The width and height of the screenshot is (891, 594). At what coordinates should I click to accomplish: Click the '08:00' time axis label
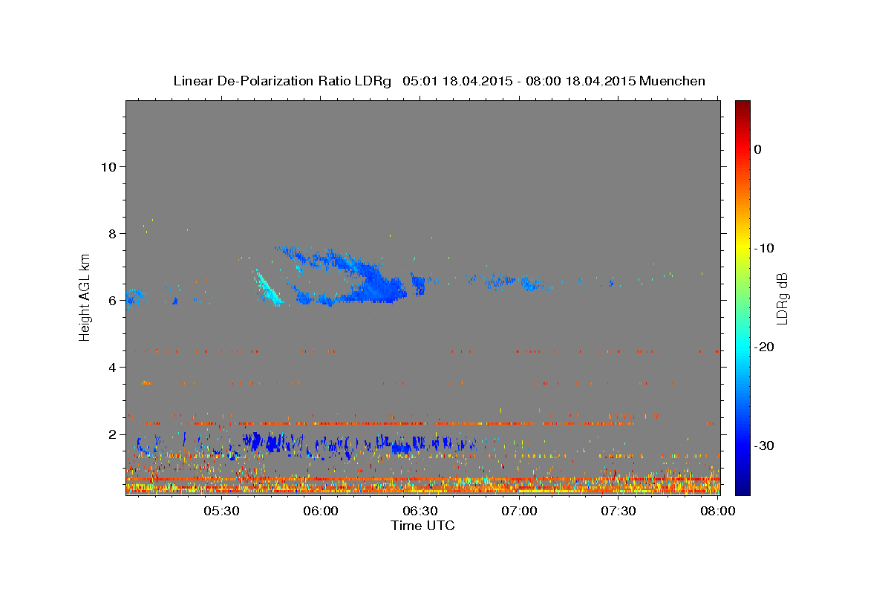[x=718, y=512]
